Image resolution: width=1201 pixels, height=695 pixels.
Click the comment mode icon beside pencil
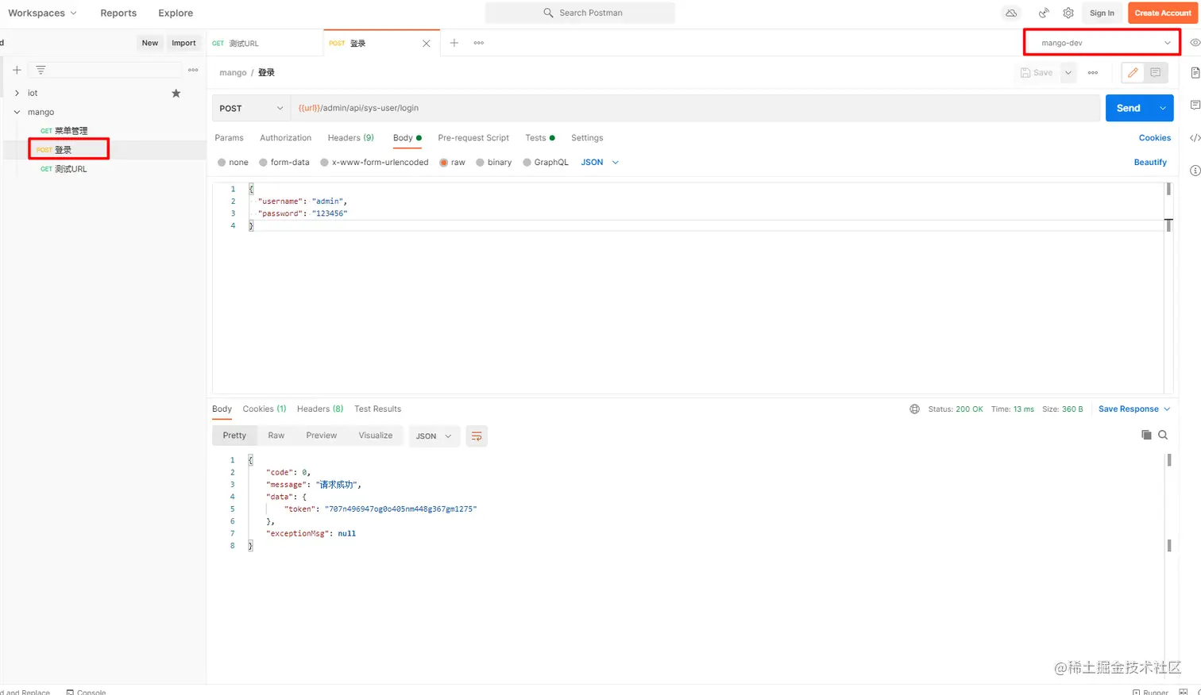pyautogui.click(x=1156, y=73)
